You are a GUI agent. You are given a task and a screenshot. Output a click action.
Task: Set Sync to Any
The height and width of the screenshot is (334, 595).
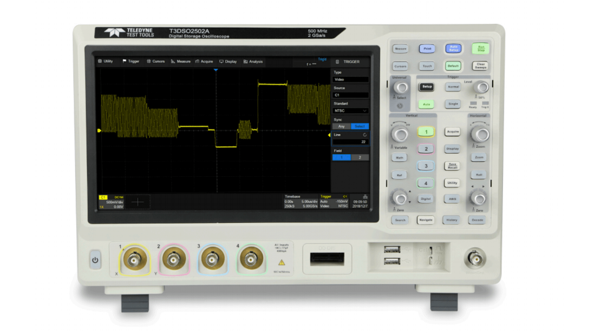[x=341, y=126]
